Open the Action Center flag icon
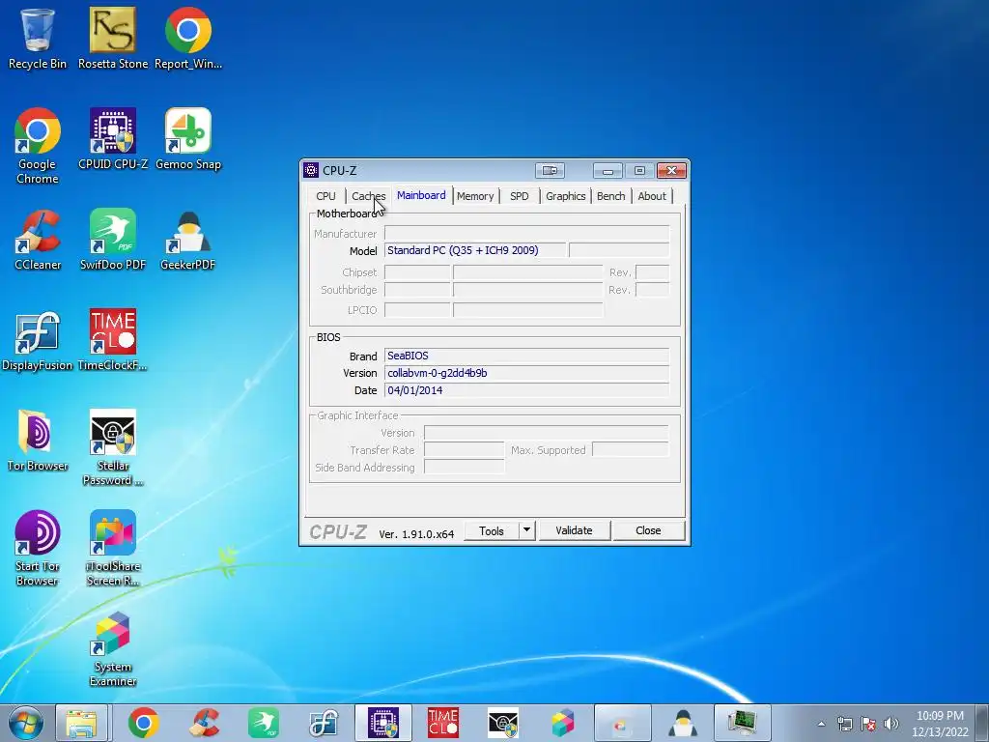 click(868, 724)
